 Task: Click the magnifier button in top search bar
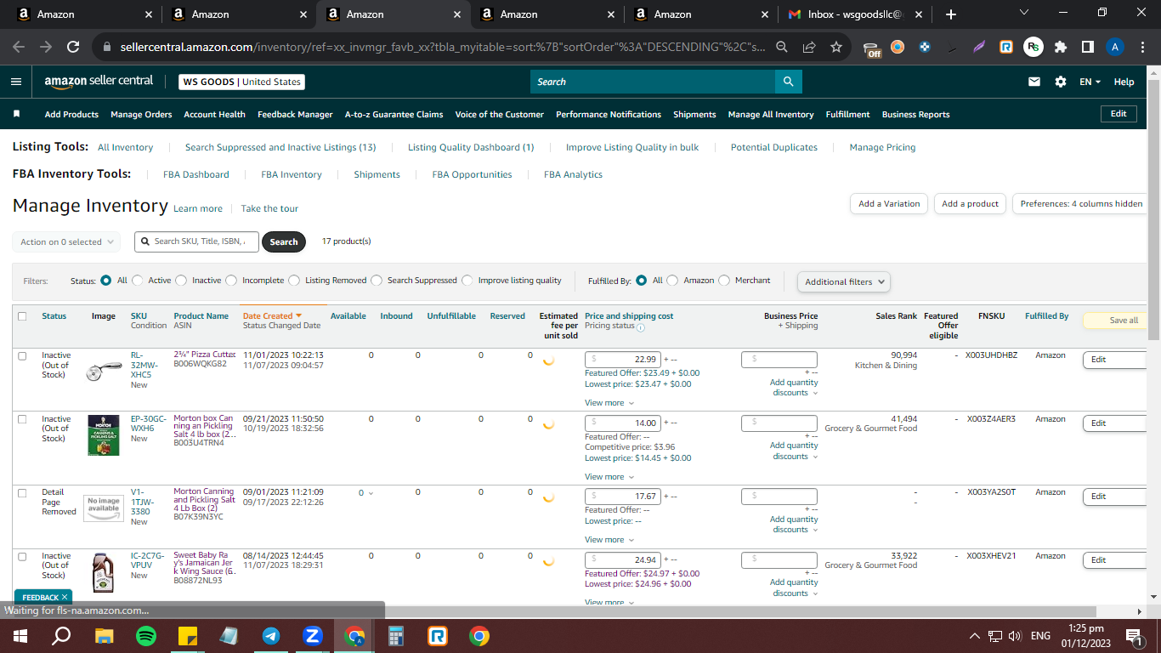tap(788, 82)
